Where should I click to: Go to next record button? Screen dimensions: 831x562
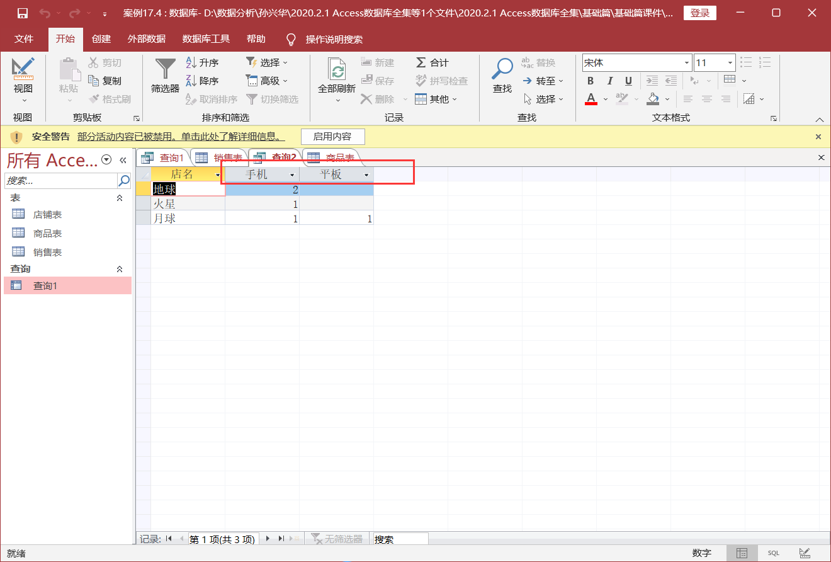(x=268, y=539)
